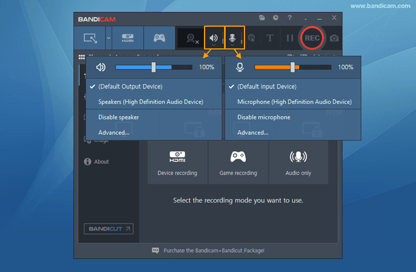This screenshot has width=416, height=272.
Task: Open the speaker volume dropdown in toolbar
Action: (x=214, y=39)
